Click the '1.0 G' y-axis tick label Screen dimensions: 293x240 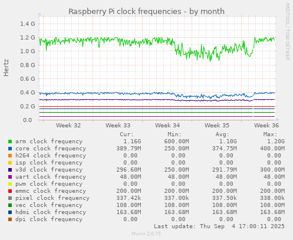tap(28, 51)
